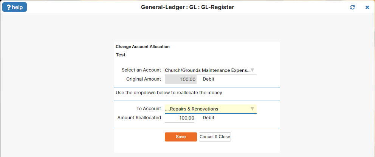Image resolution: width=375 pixels, height=157 pixels.
Task: Click the Debit label beside Amount Reallocated
Action: [209, 118]
